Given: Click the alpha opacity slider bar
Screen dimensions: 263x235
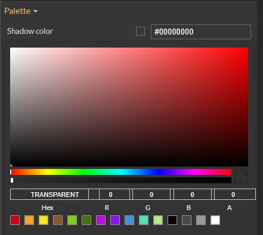Looking at the screenshot, I should tap(121, 180).
